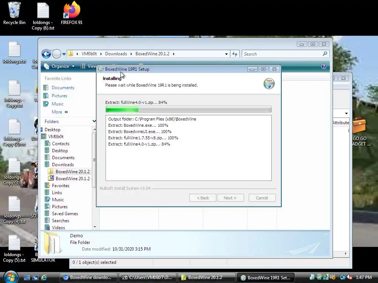The width and height of the screenshot is (378, 283).
Task: Launch Internet Explorer from quick launch
Action: pos(44,277)
